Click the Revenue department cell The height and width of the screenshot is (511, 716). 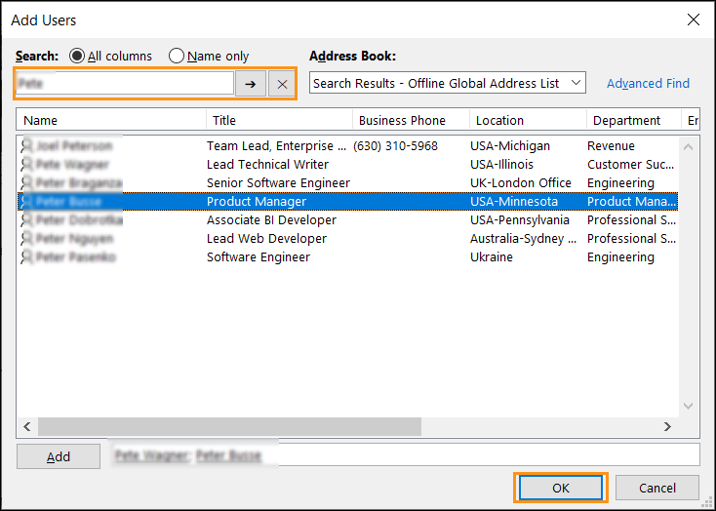pos(611,145)
